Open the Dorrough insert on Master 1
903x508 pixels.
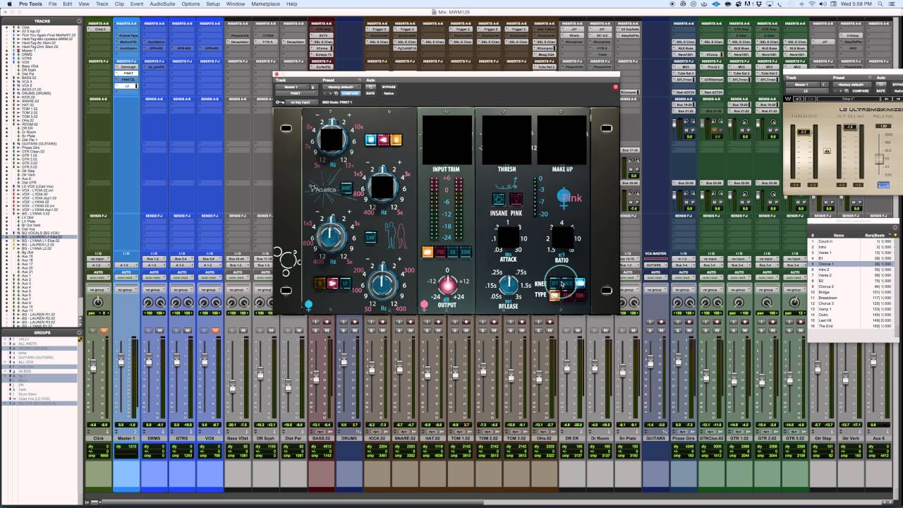click(126, 67)
